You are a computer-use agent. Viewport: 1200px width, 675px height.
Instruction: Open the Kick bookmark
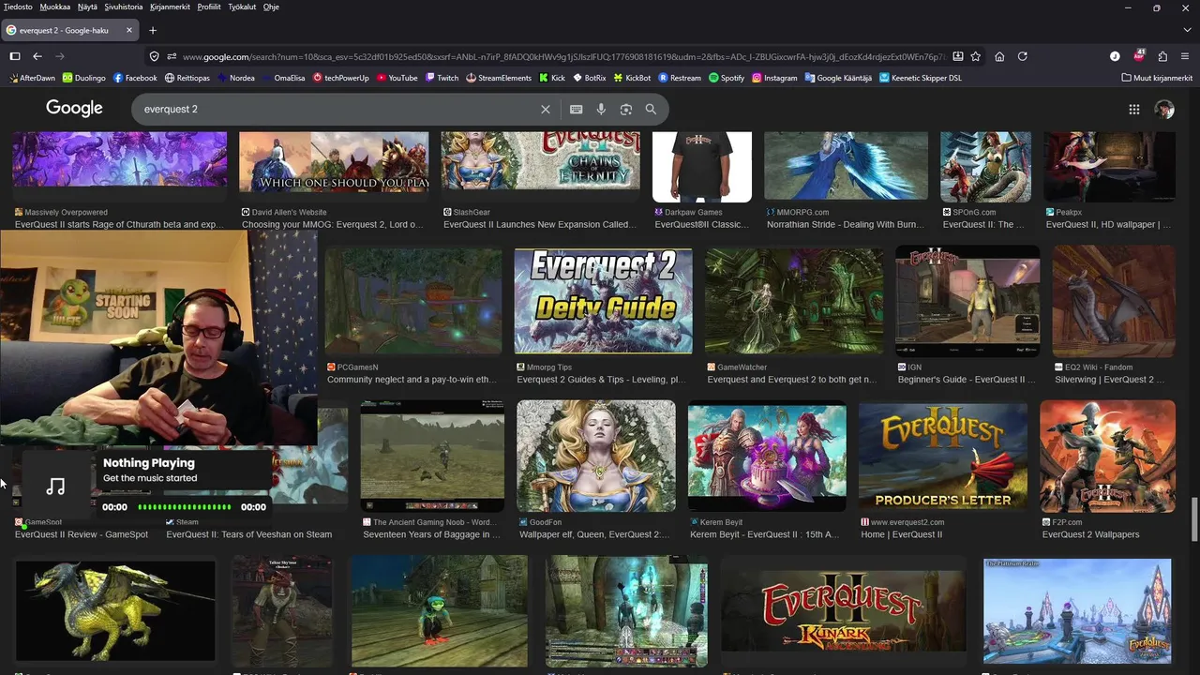click(x=552, y=78)
